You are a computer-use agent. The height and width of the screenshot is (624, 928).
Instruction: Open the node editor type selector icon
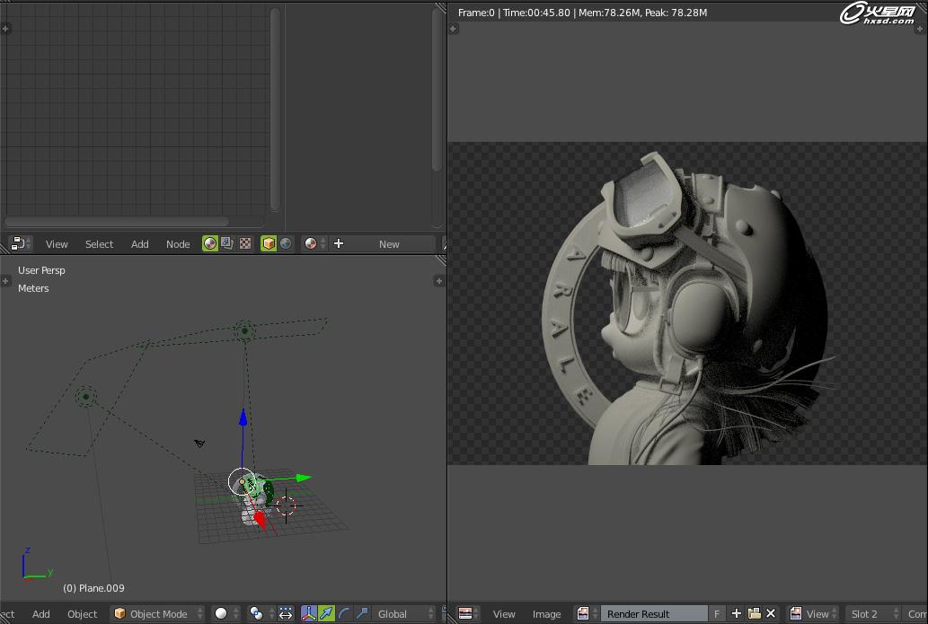21,243
